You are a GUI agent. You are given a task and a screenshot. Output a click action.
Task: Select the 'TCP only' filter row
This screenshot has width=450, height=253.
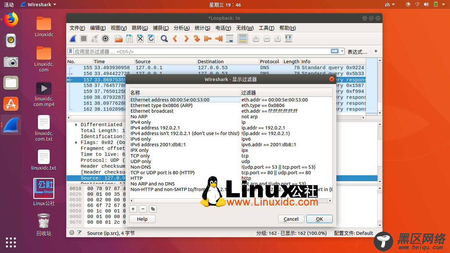click(x=231, y=156)
